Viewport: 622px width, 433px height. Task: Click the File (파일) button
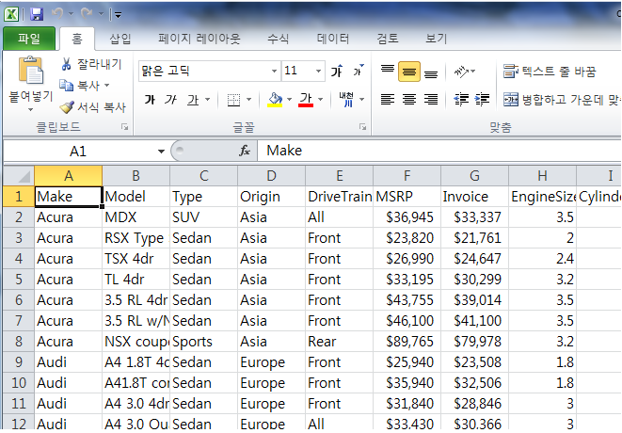[28, 39]
